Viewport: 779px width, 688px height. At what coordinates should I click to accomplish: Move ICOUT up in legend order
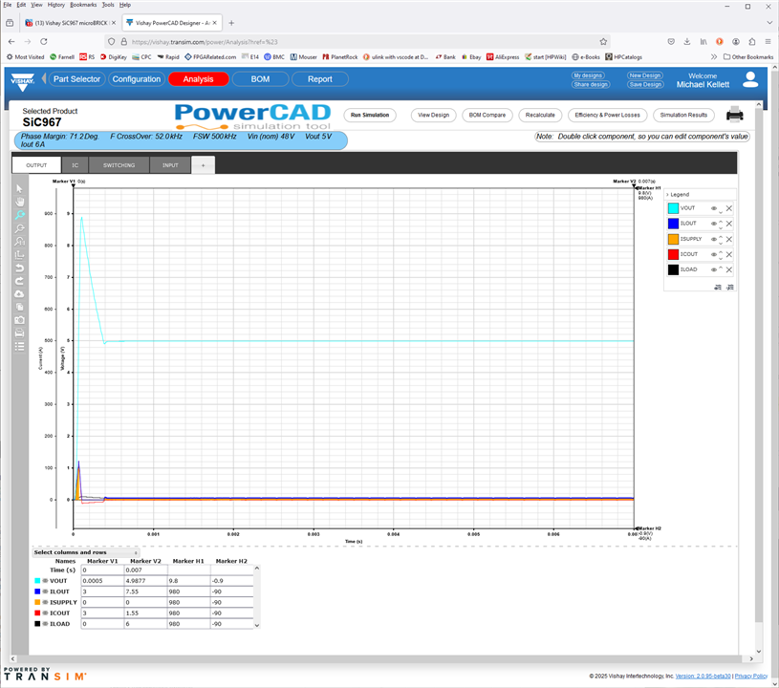[721, 252]
